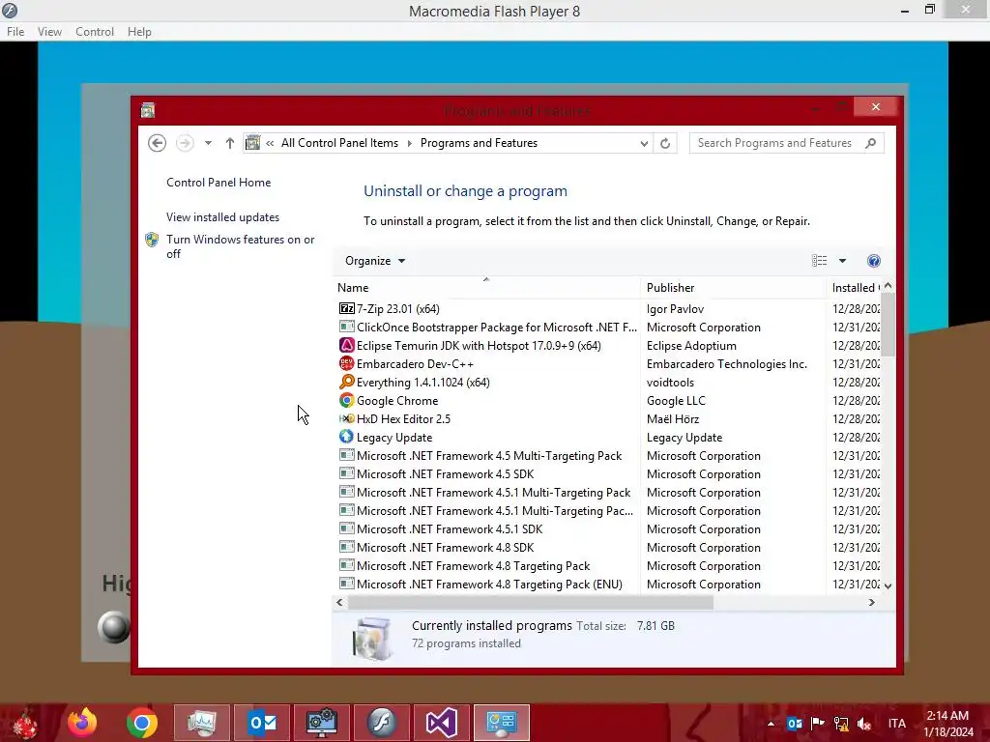Select the Google Chrome program icon
This screenshot has height=742, width=990.
pyautogui.click(x=347, y=400)
